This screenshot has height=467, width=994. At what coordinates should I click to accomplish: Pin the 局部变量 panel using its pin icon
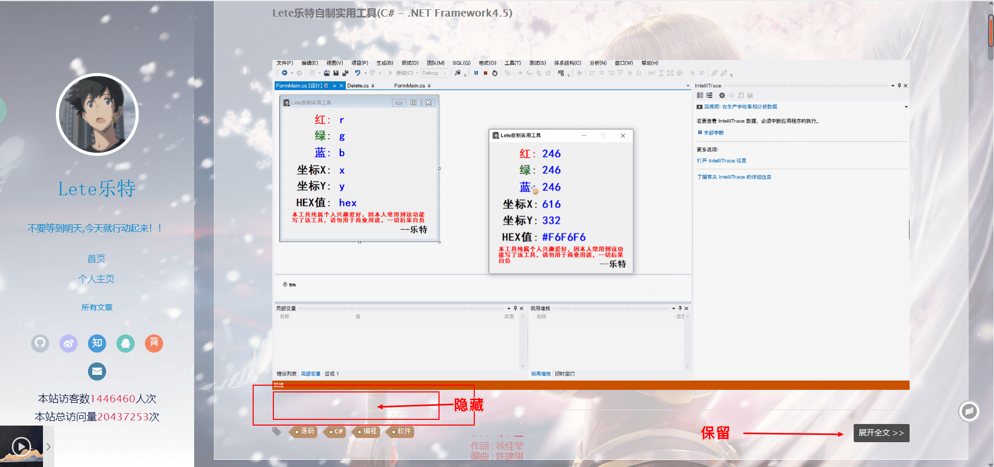516,308
